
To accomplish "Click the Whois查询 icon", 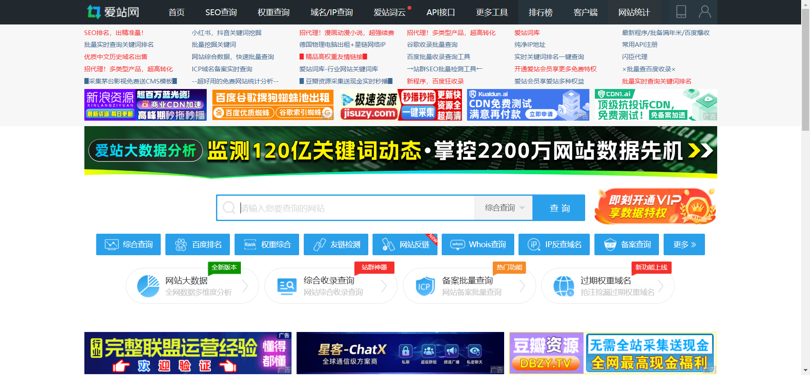I will [458, 245].
